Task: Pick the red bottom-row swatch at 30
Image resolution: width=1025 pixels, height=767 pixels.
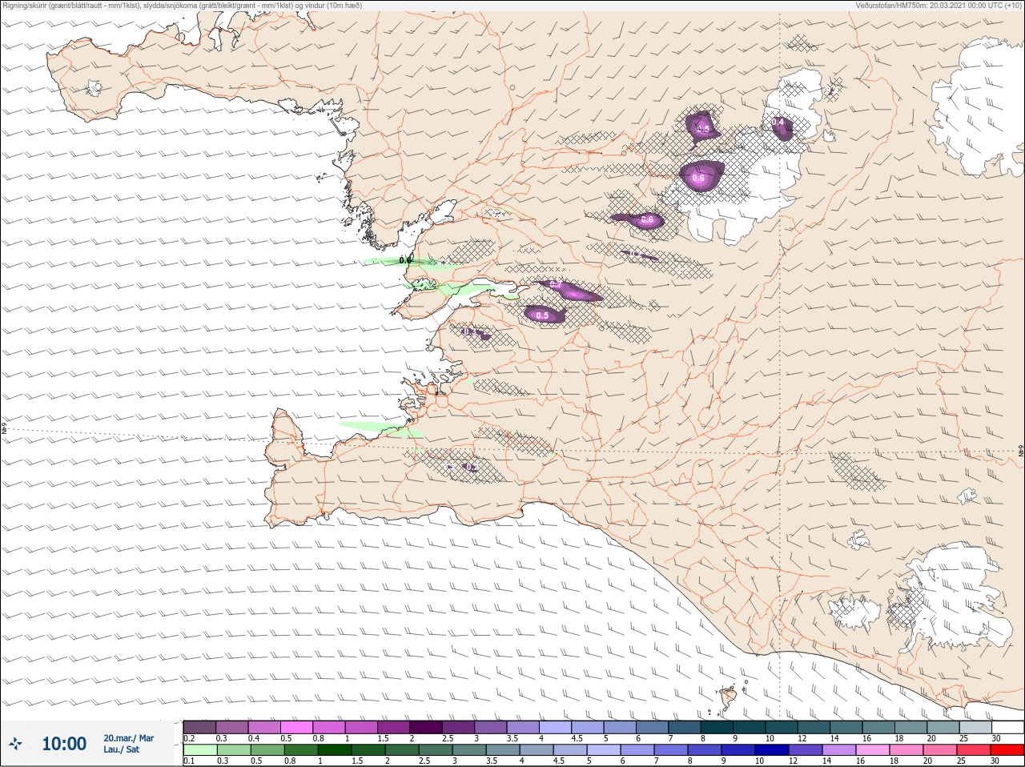Action: [x=1007, y=750]
